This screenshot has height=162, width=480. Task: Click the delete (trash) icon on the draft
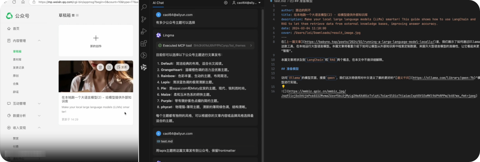pyautogui.click(x=100, y=67)
